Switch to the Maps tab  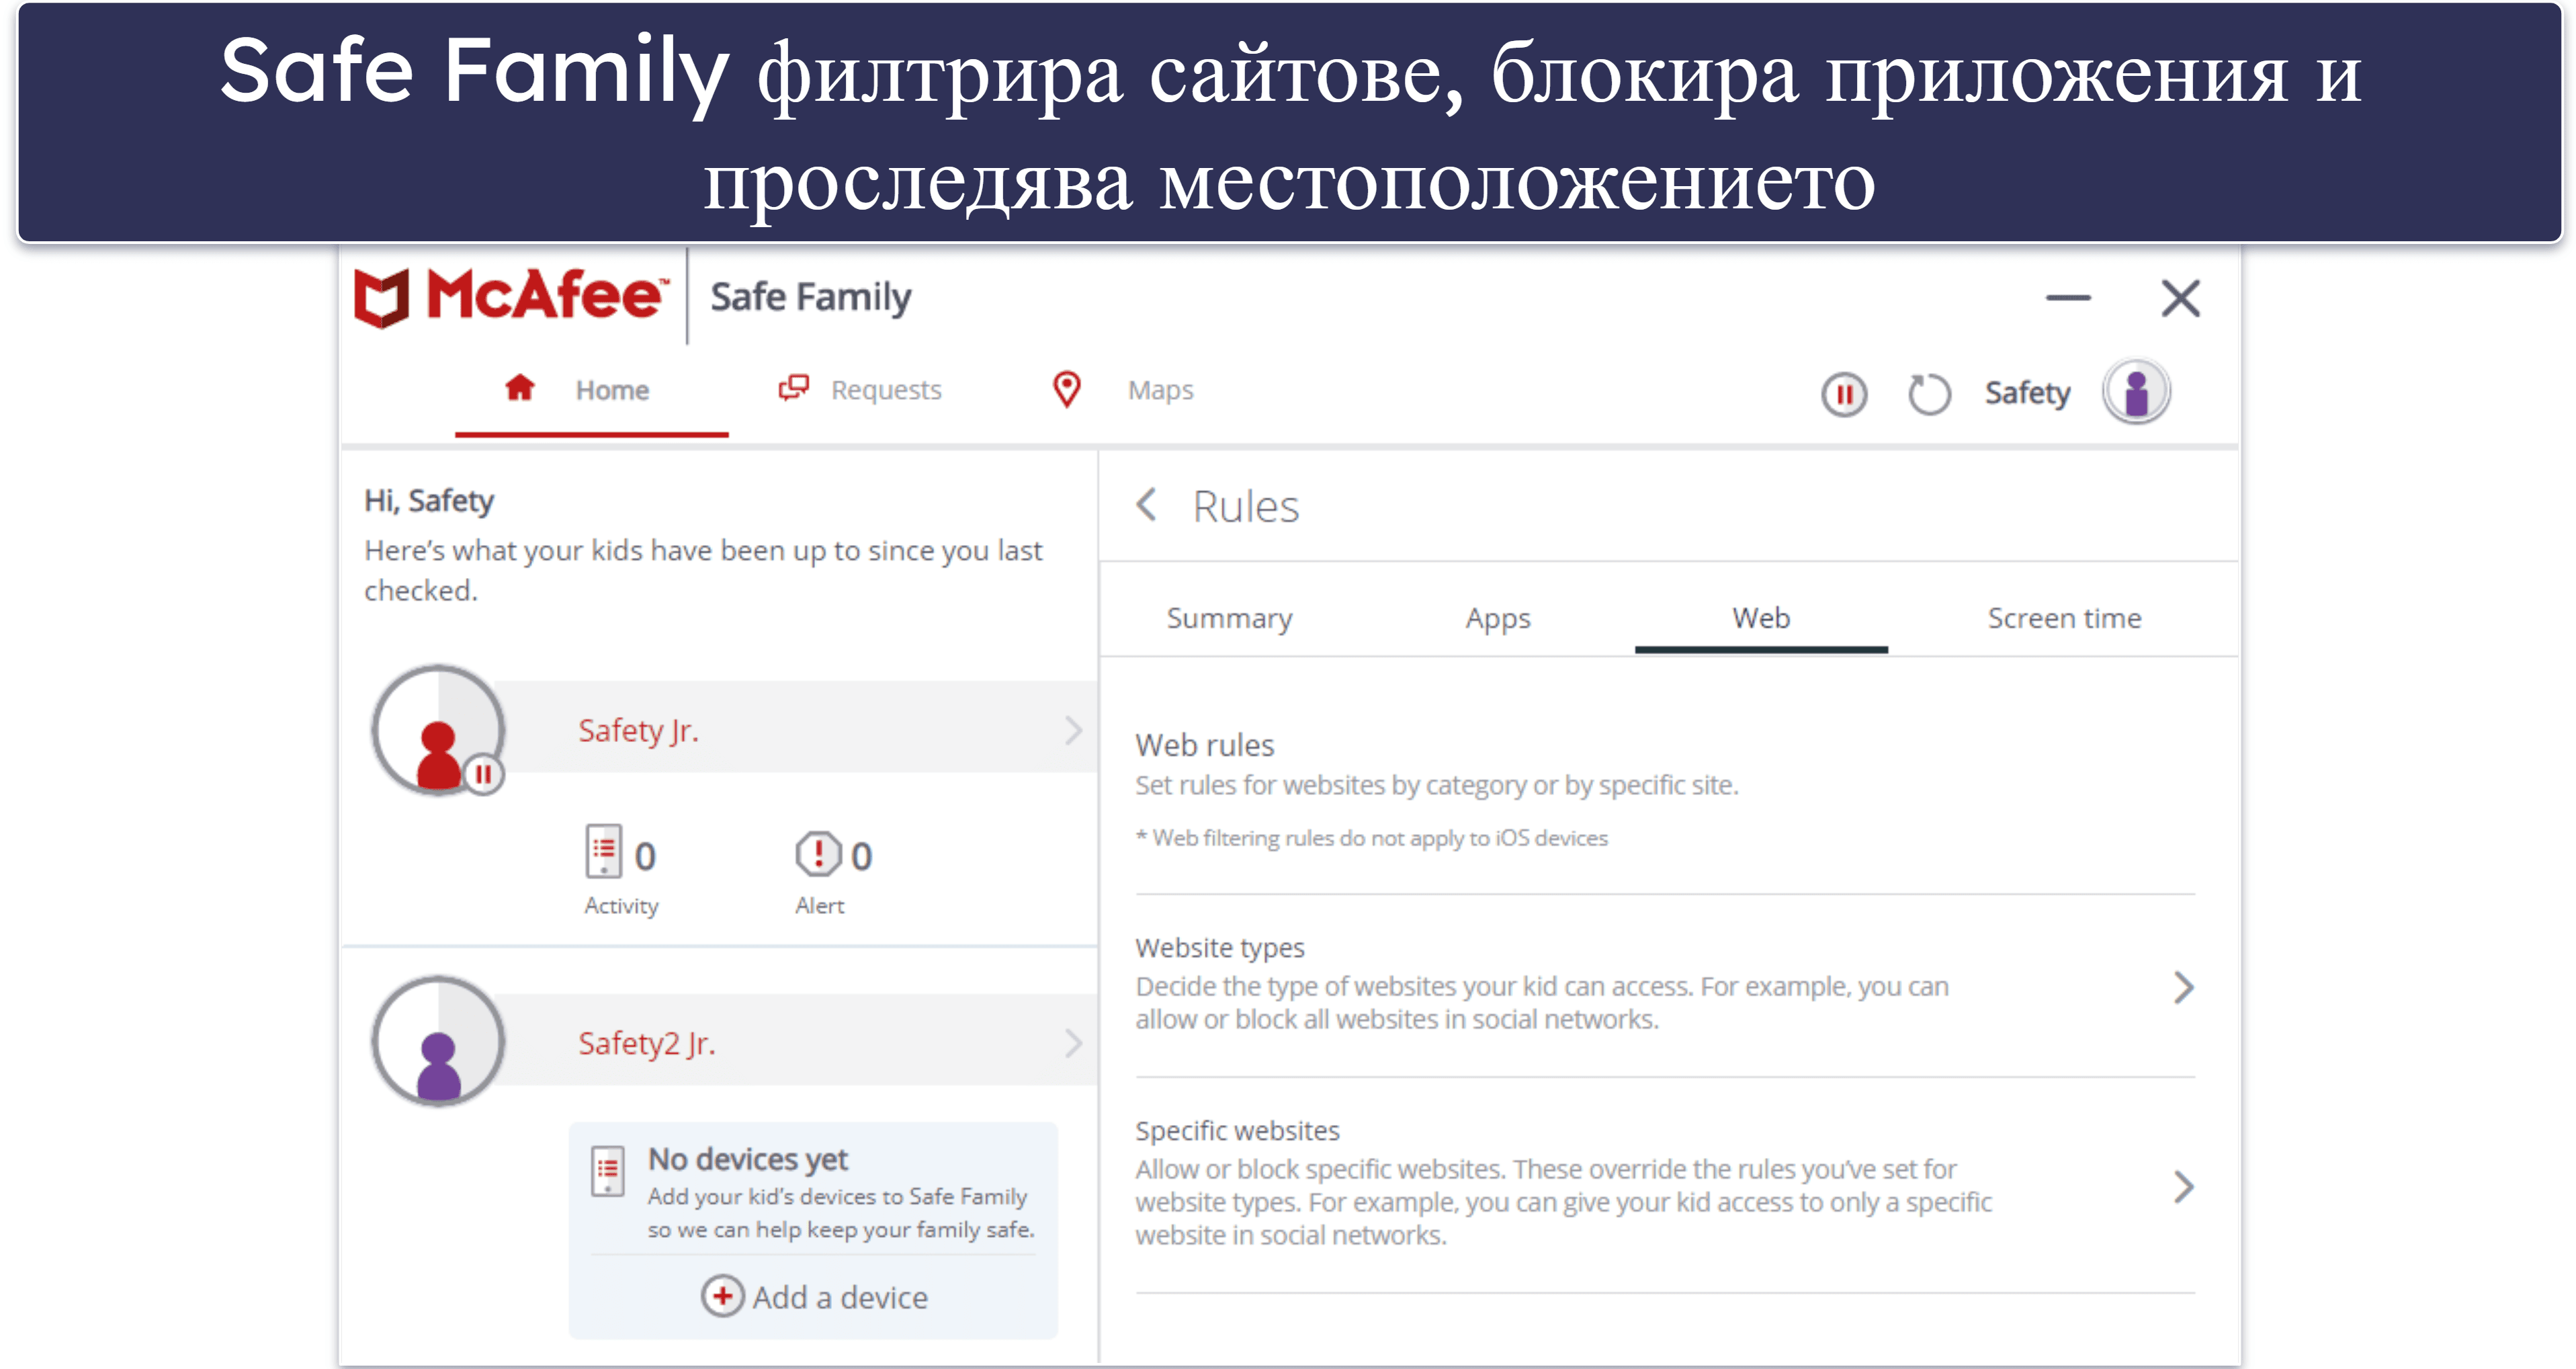1123,390
